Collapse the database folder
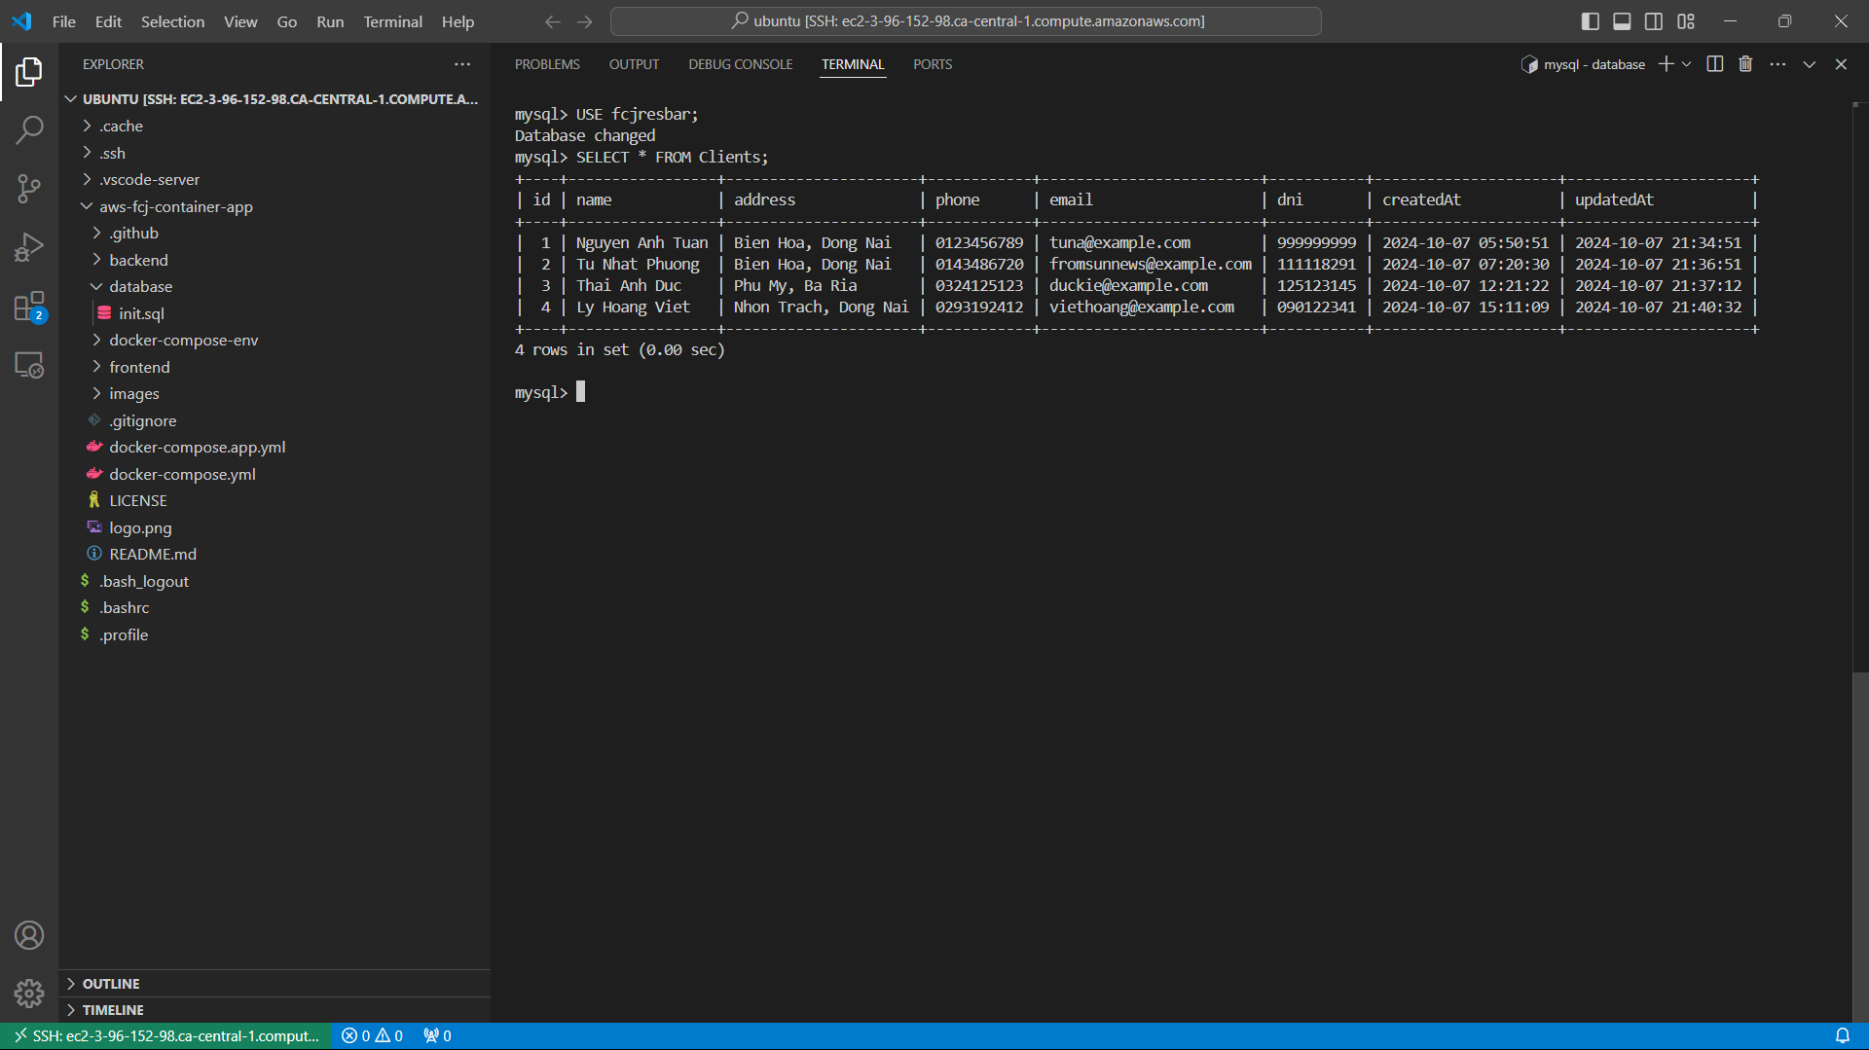 [x=275, y=287]
